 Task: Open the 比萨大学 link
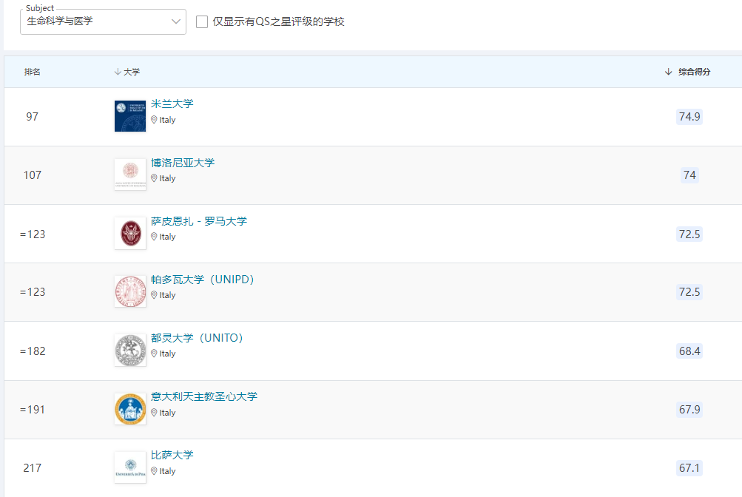coord(172,455)
